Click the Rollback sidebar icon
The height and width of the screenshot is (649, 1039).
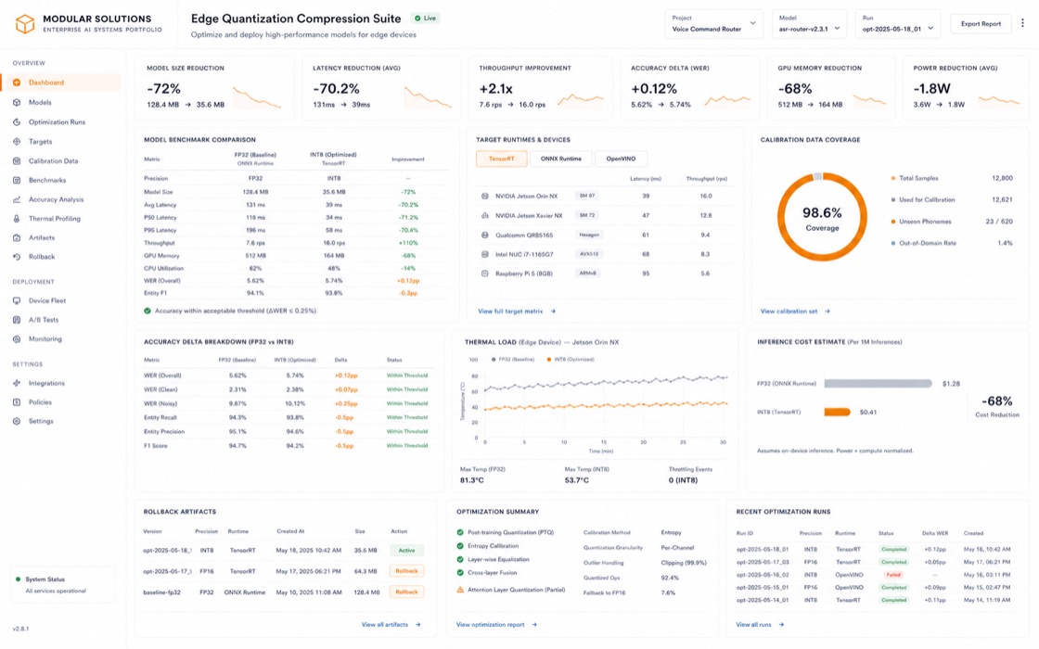click(x=17, y=257)
